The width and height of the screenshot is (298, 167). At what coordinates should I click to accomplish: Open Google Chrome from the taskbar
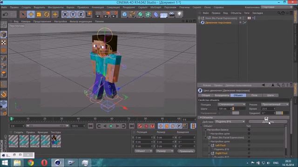pos(31,163)
